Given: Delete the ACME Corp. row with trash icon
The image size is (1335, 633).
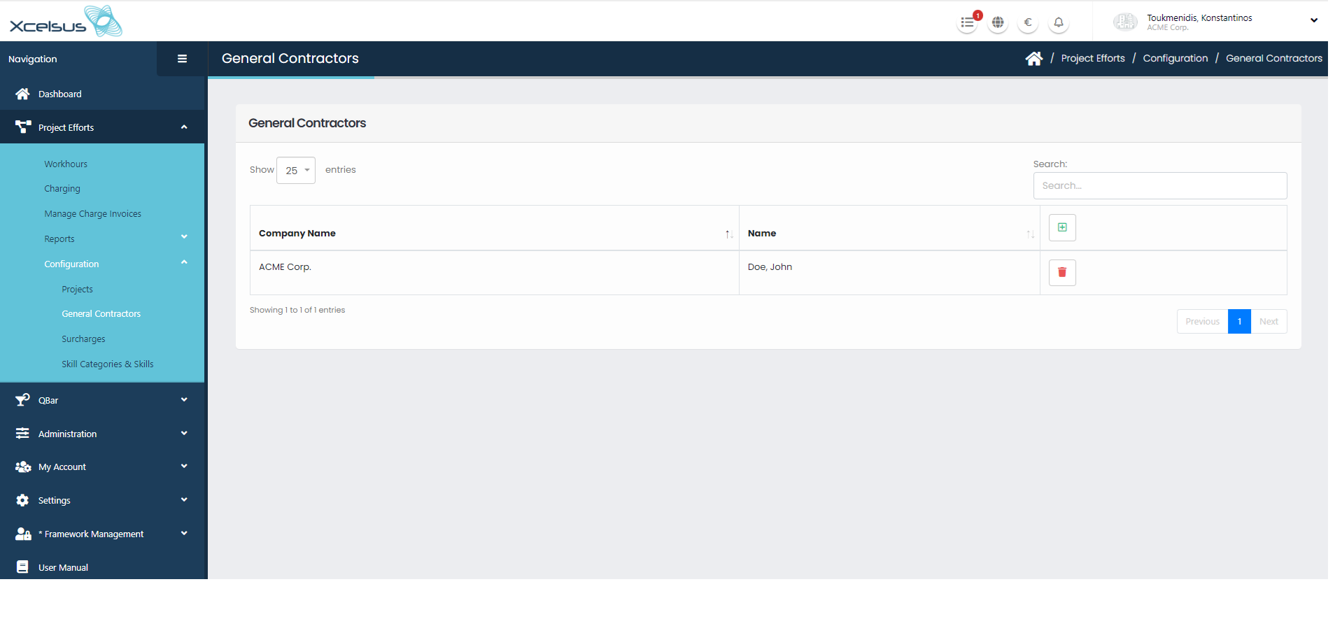Looking at the screenshot, I should 1062,273.
